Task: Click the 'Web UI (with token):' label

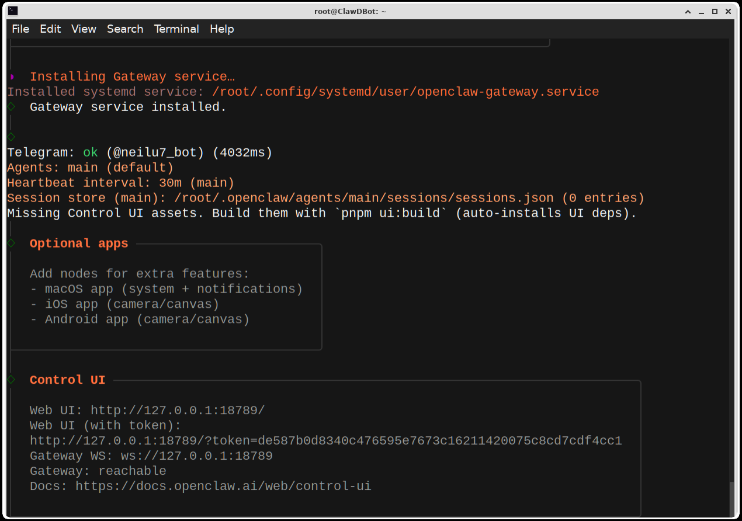Action: coord(106,425)
